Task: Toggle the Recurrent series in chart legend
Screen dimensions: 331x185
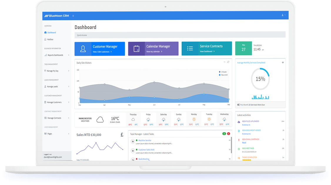Action: pyautogui.click(x=223, y=75)
